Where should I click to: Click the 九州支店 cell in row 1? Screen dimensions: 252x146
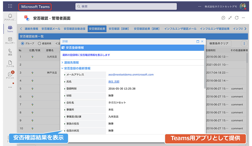(x=52, y=57)
